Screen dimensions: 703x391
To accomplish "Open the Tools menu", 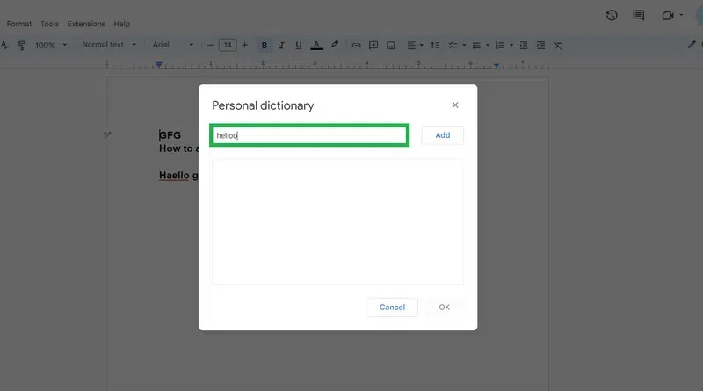I will coord(49,24).
